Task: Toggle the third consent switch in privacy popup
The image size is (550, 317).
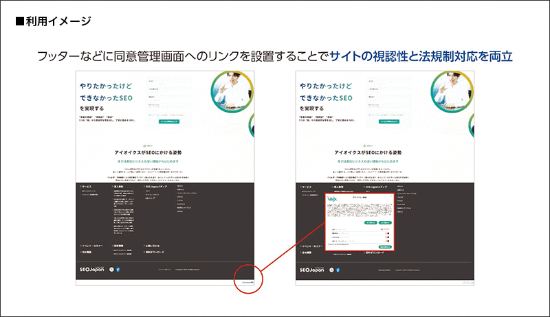Action: (387, 241)
